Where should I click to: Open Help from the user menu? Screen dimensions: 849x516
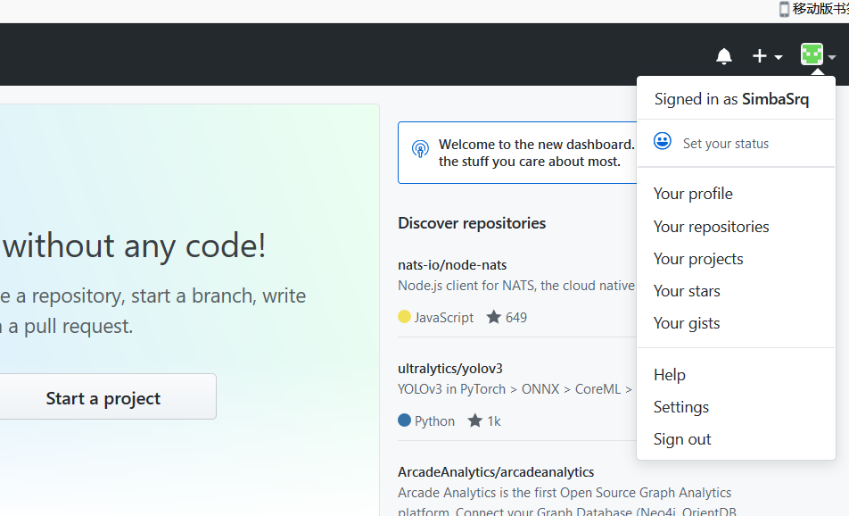670,375
